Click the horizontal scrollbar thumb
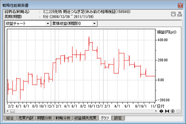Screen dimensions: 186x124 pos(13,111)
